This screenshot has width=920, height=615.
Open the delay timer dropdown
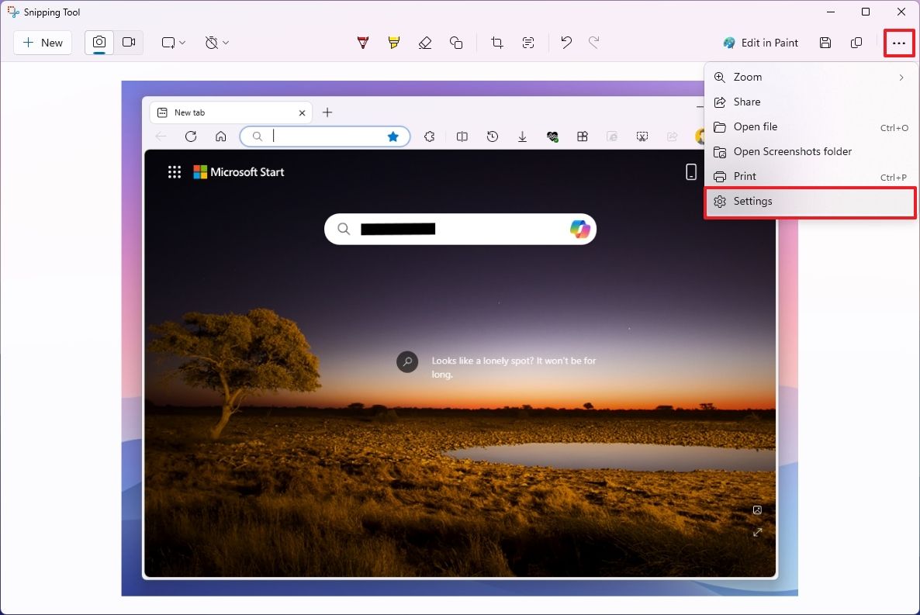pyautogui.click(x=216, y=43)
